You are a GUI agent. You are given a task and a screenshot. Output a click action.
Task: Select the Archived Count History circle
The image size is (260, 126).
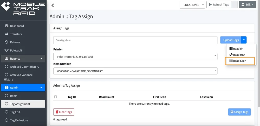tap(6, 67)
